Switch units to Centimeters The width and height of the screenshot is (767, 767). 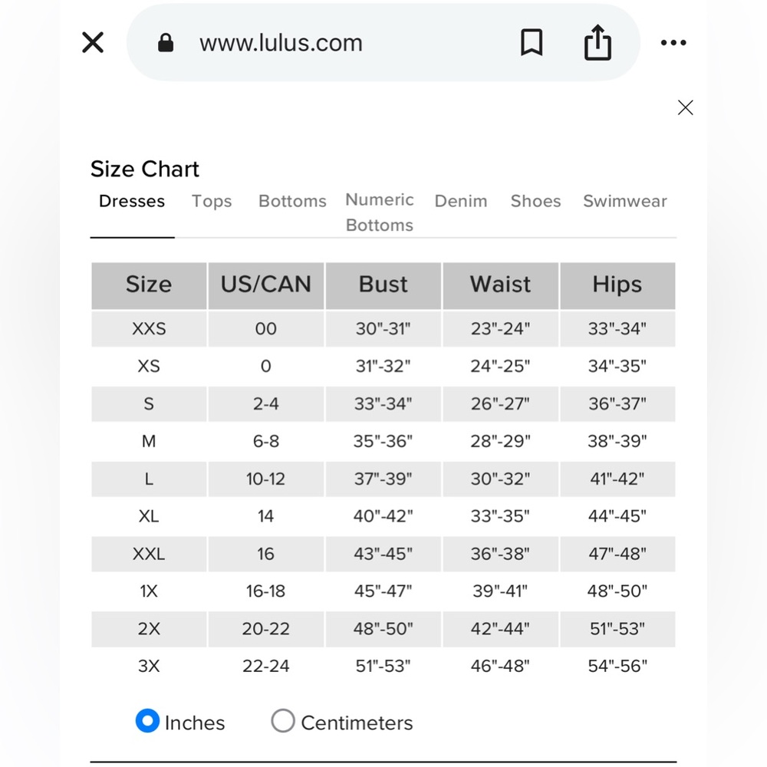(x=283, y=721)
